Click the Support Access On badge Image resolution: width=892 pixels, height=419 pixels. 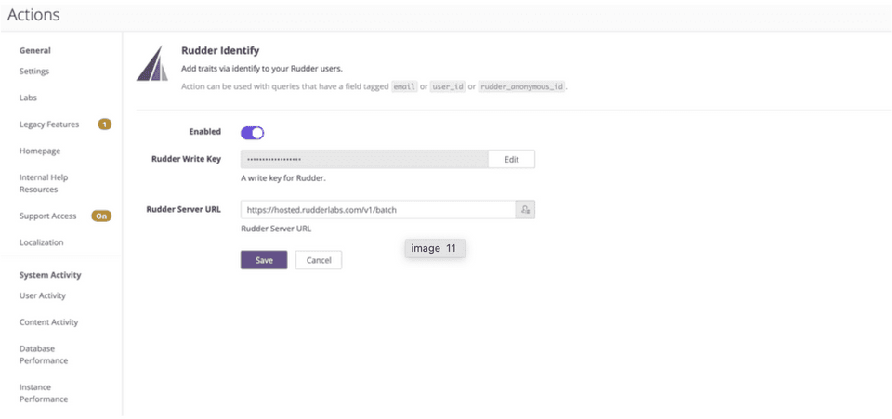pos(101,216)
